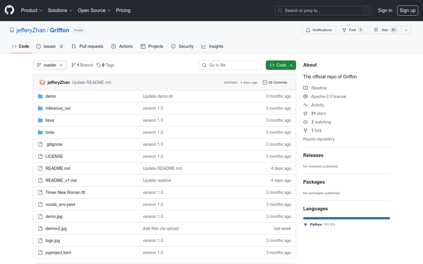
Task: View the 0 Tags link
Action: pos(105,65)
